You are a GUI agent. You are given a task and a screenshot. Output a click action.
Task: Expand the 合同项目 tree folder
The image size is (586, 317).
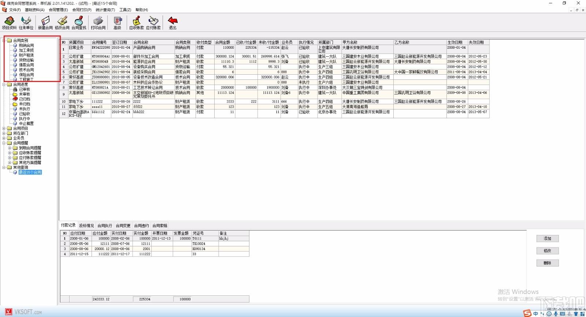point(4,128)
